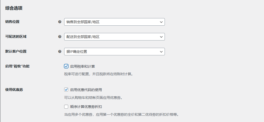Click the 启用“税收”功能 label
This screenshot has height=122, width=264.
point(17,66)
